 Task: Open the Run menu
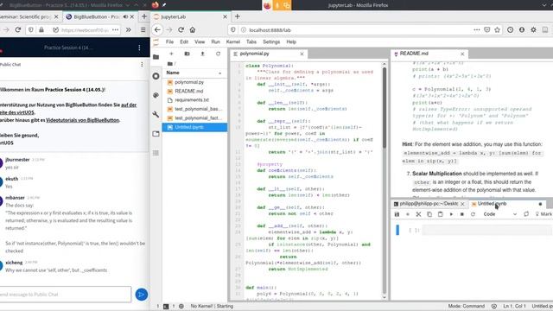[215, 42]
